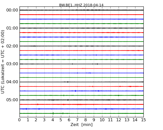Click x-axis tick label 7
163x130 pixels.
click(77, 120)
